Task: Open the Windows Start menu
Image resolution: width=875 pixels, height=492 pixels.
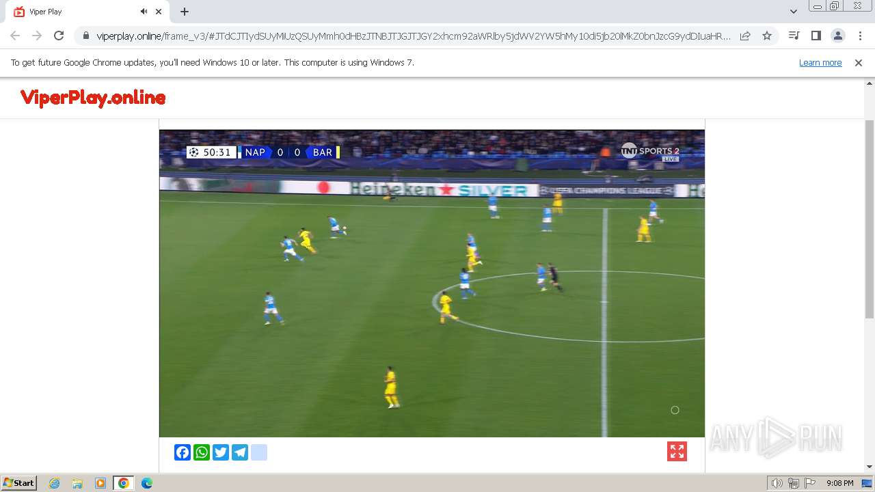Action: click(x=19, y=482)
